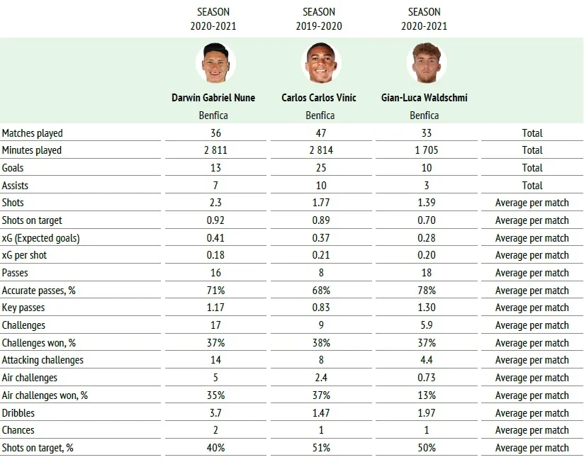
Task: Click Benfica team under Darwin Nunez
Action: tap(213, 115)
